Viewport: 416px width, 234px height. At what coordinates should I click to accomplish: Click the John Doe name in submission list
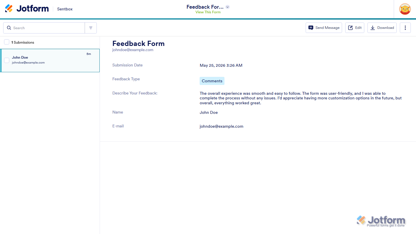(20, 57)
